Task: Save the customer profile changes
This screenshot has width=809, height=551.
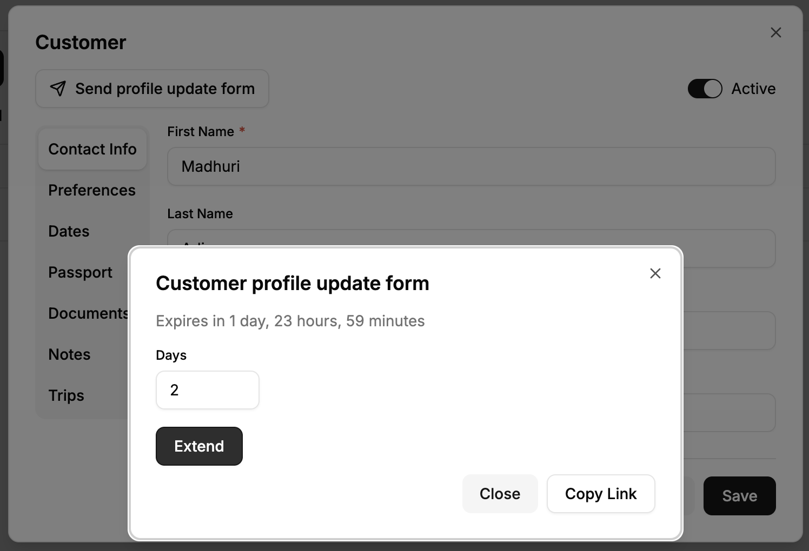Action: (739, 495)
